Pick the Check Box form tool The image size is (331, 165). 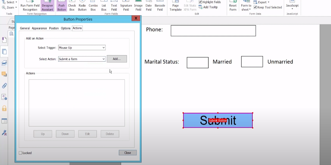click(x=72, y=6)
